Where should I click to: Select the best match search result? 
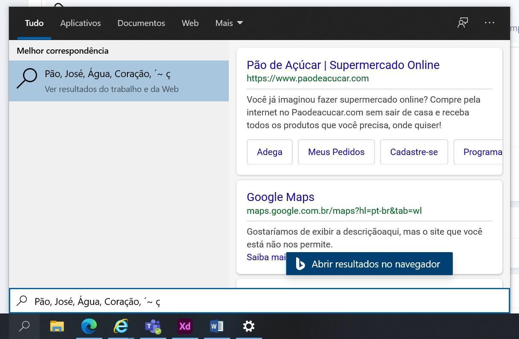pos(119,81)
